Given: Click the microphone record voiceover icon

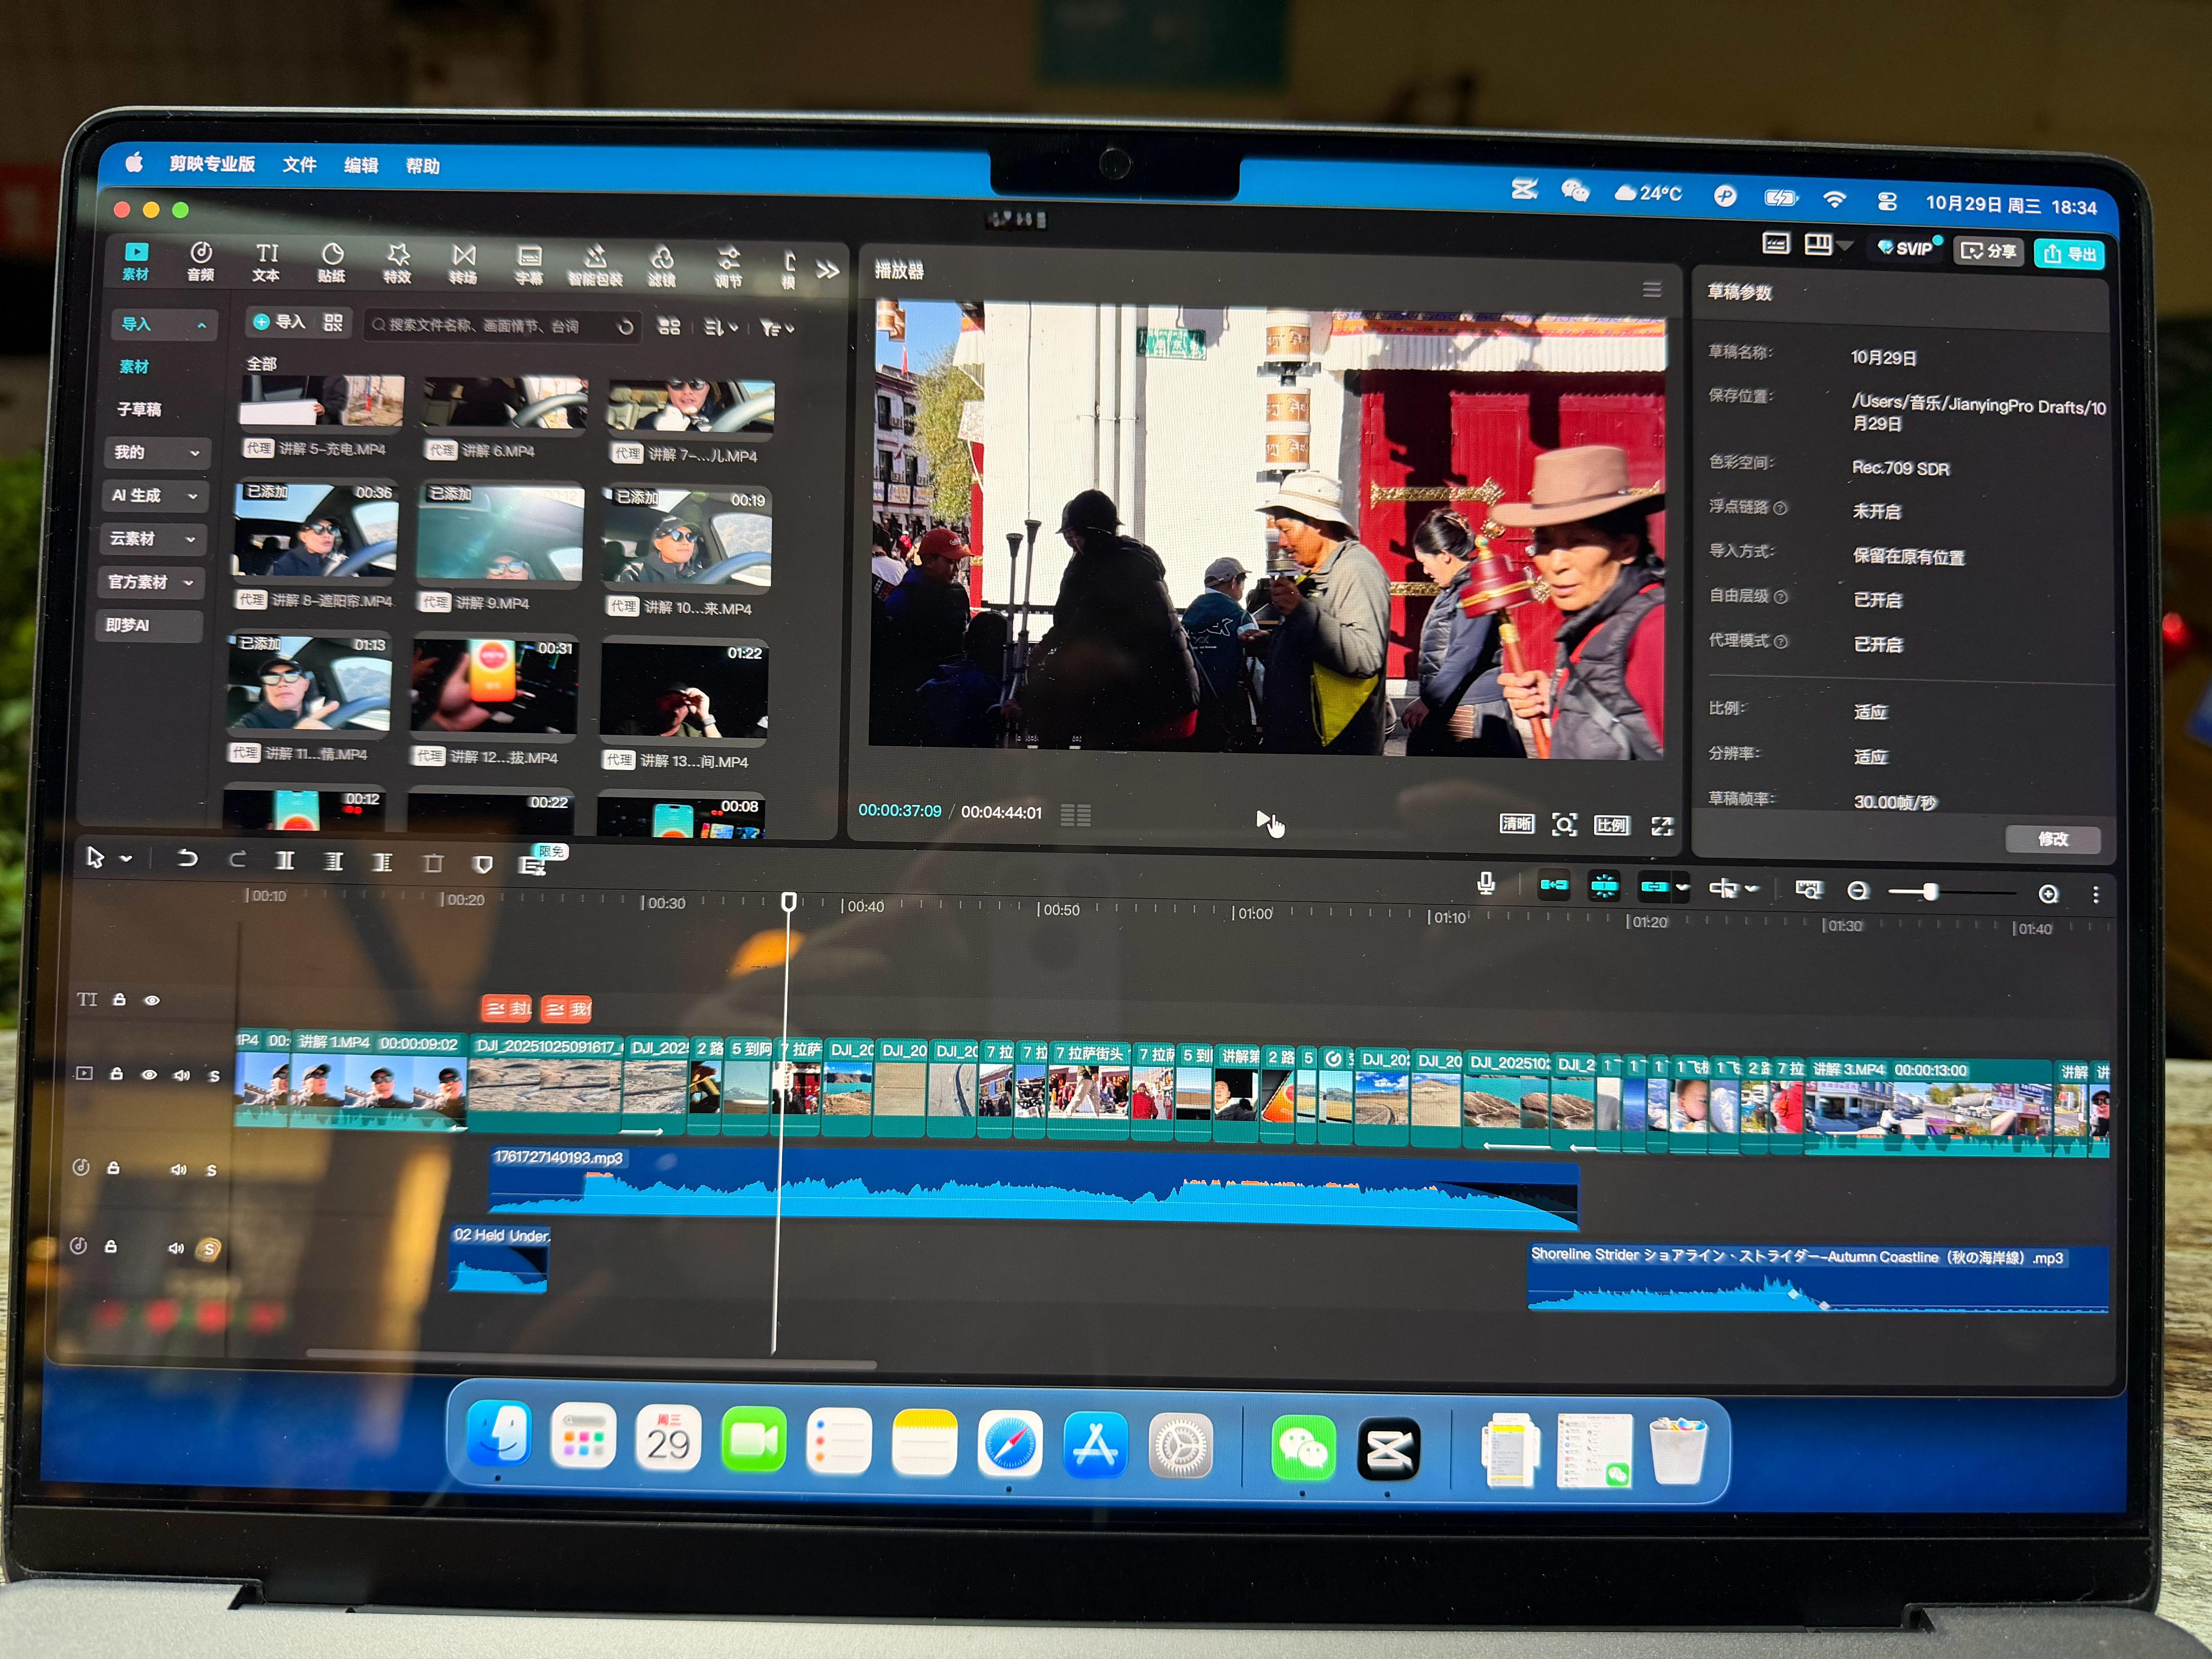Looking at the screenshot, I should coord(1486,883).
